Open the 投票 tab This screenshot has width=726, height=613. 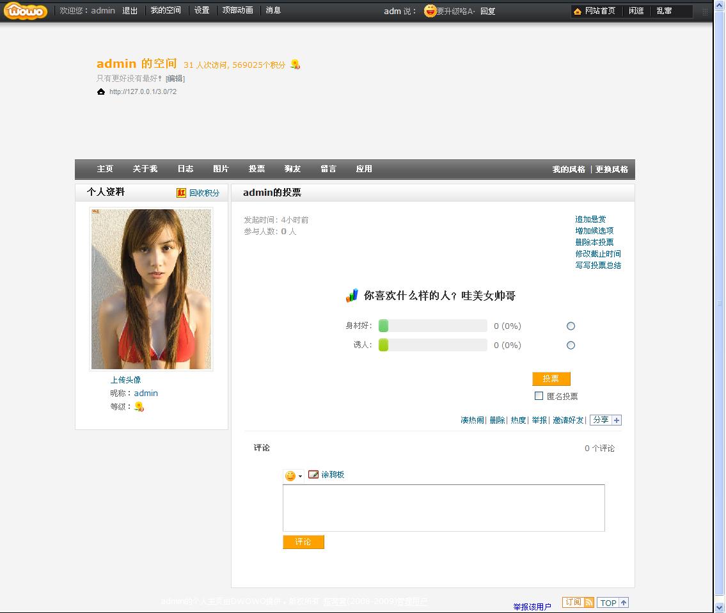point(256,169)
